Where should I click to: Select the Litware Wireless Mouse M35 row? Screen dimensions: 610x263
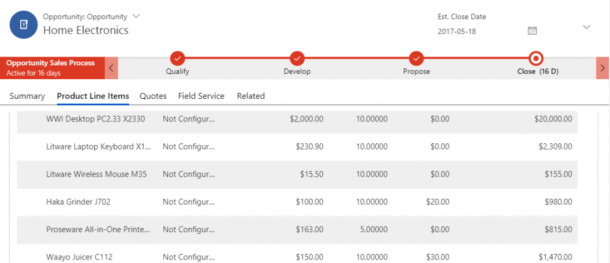point(97,174)
